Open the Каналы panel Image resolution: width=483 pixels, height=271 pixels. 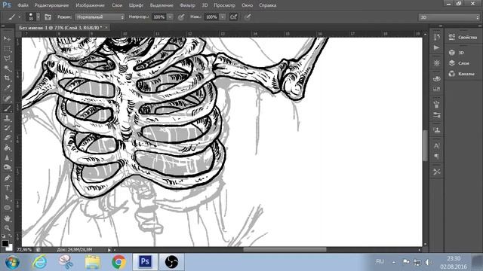point(463,74)
